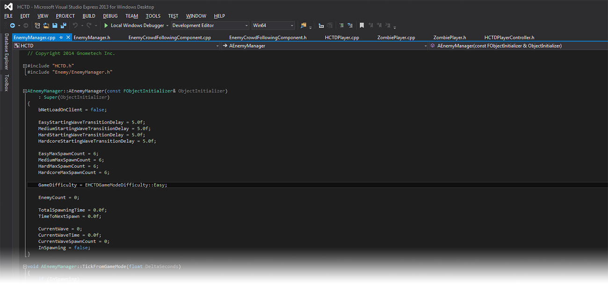Click the bNetLoadOnClient = false line
The height and width of the screenshot is (286, 608).
point(72,110)
